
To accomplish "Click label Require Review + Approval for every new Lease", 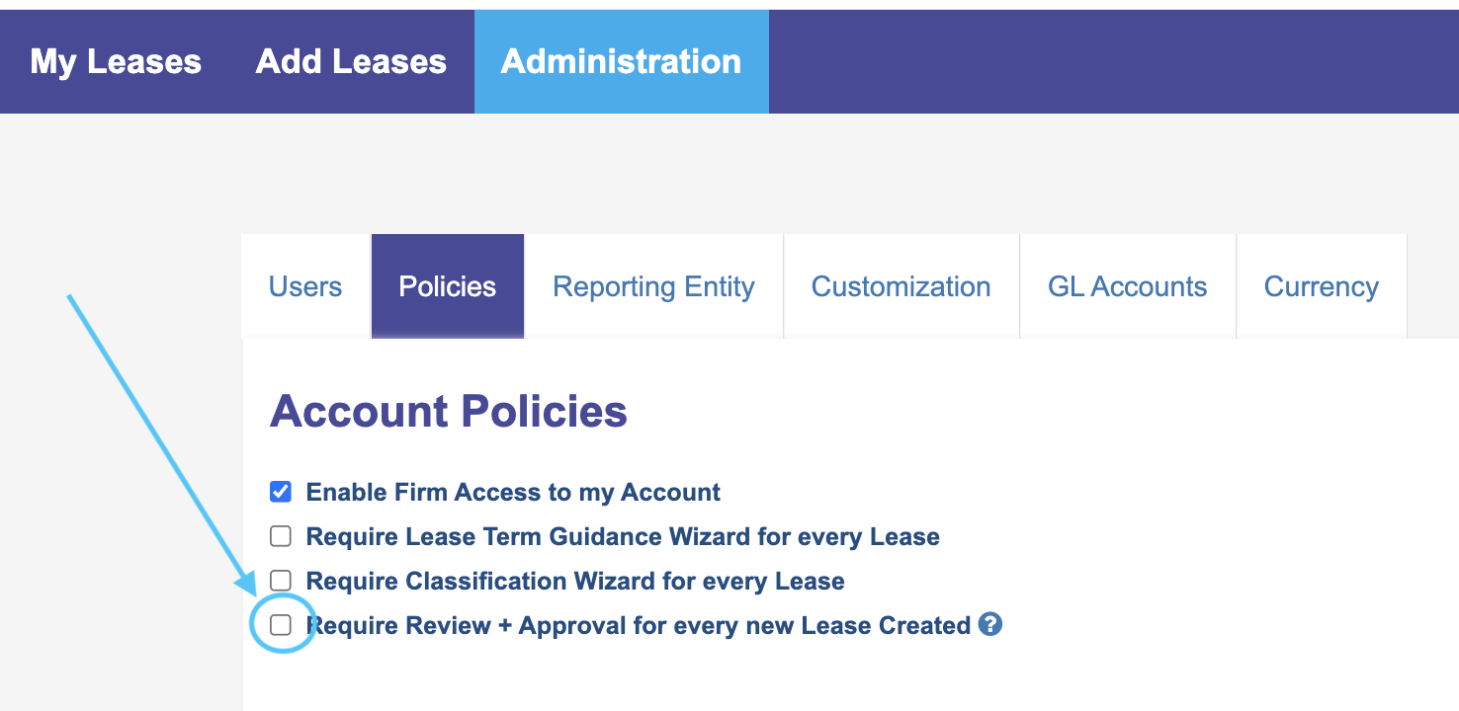I will [639, 625].
